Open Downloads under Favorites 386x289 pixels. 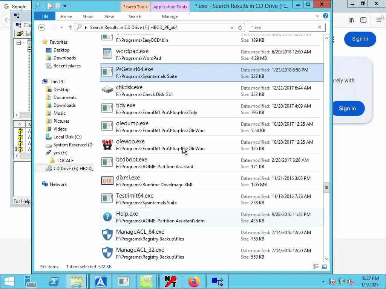pos(64,58)
